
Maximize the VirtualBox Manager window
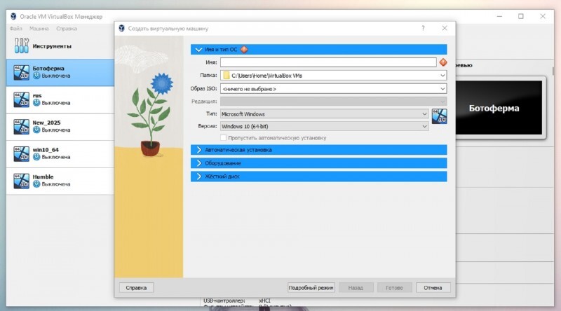coord(521,16)
